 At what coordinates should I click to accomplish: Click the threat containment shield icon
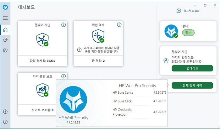click(x=98, y=36)
